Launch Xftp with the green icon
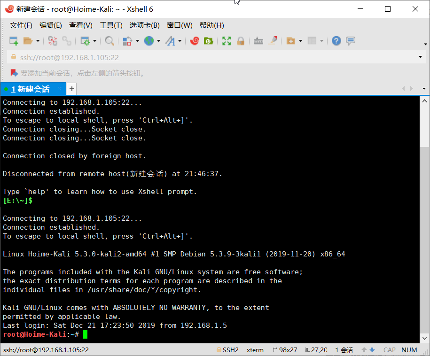Screen dimensions: 430x356 click(208, 41)
